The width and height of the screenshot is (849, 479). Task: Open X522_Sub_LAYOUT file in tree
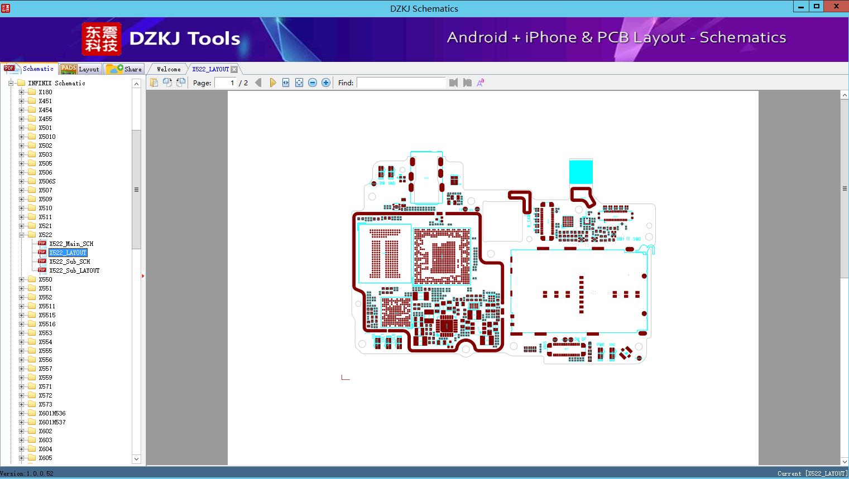click(x=74, y=270)
